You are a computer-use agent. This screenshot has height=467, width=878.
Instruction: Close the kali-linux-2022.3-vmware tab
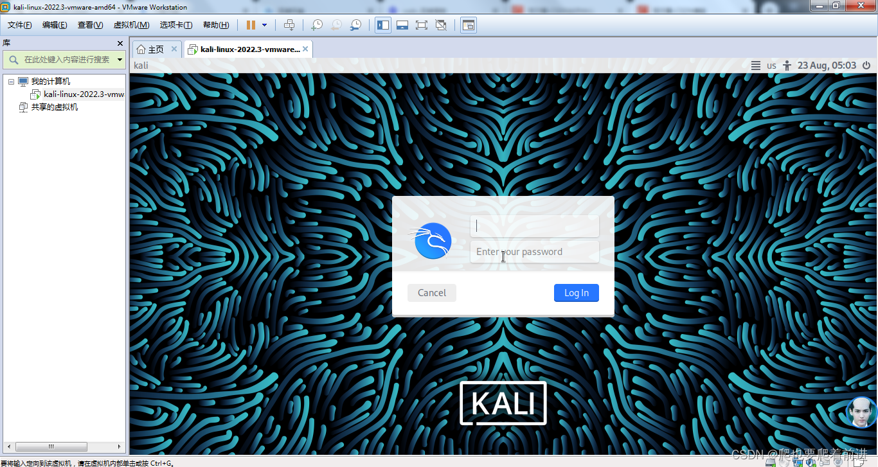(306, 49)
